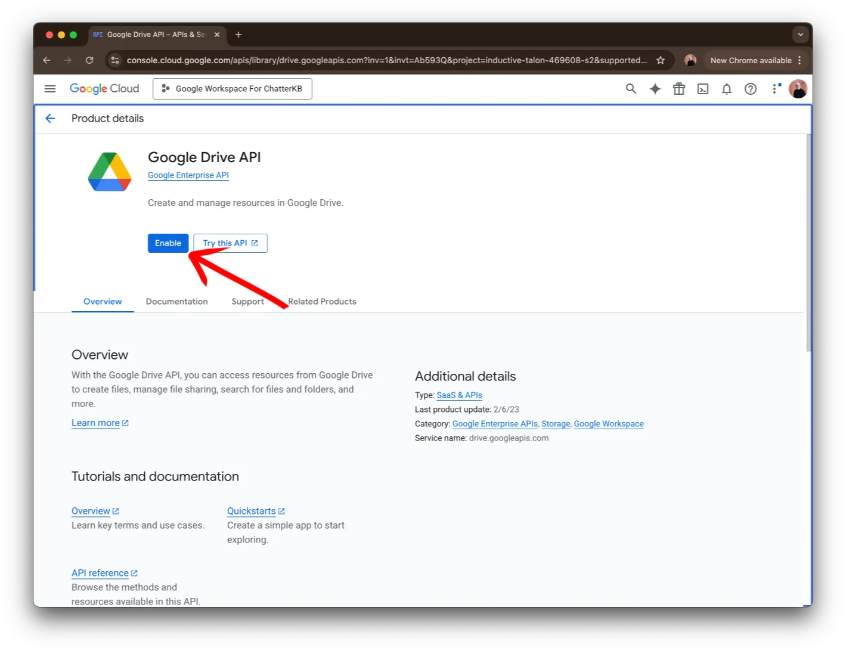Open the Google Workspace category link
The height and width of the screenshot is (651, 846).
point(609,424)
